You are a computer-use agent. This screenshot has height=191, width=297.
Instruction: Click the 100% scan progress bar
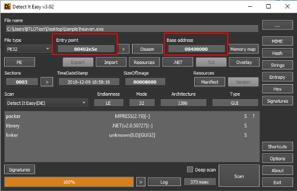[69, 182]
